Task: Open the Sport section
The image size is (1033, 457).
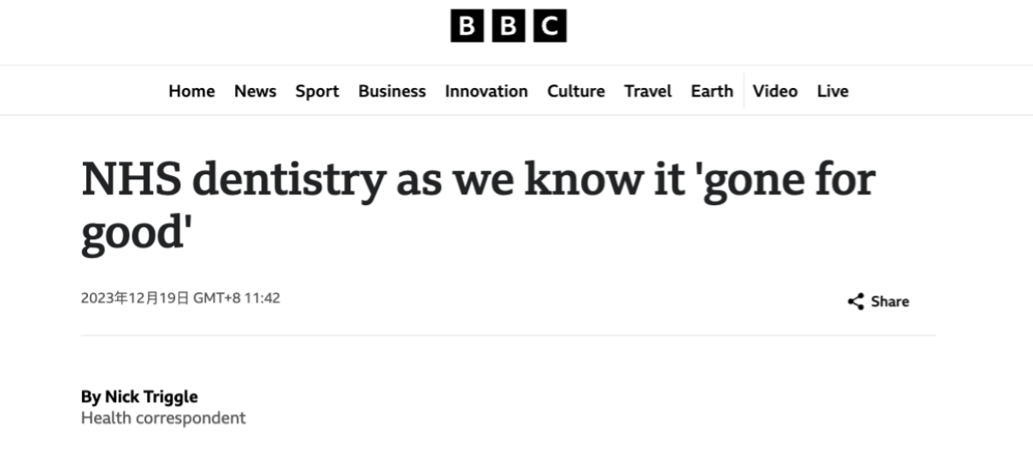Action: coord(317,91)
